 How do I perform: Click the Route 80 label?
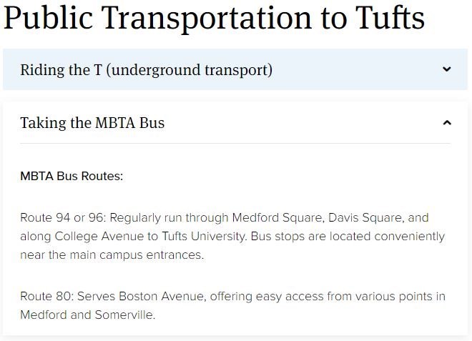[x=46, y=296]
